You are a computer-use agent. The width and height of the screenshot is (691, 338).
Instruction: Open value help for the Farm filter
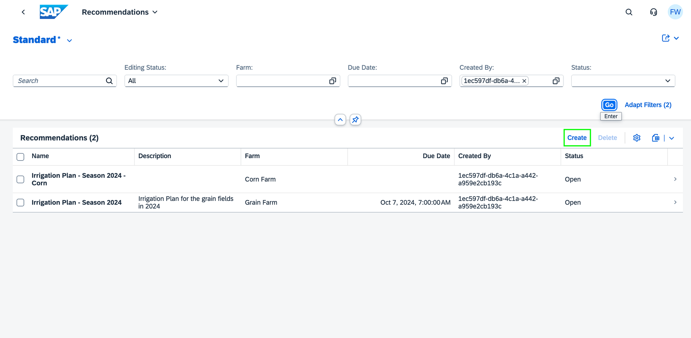point(332,81)
